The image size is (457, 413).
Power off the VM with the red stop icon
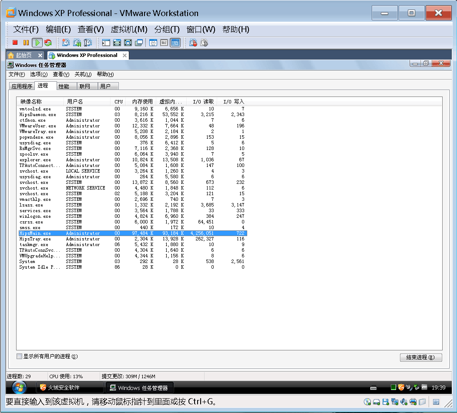coord(15,43)
